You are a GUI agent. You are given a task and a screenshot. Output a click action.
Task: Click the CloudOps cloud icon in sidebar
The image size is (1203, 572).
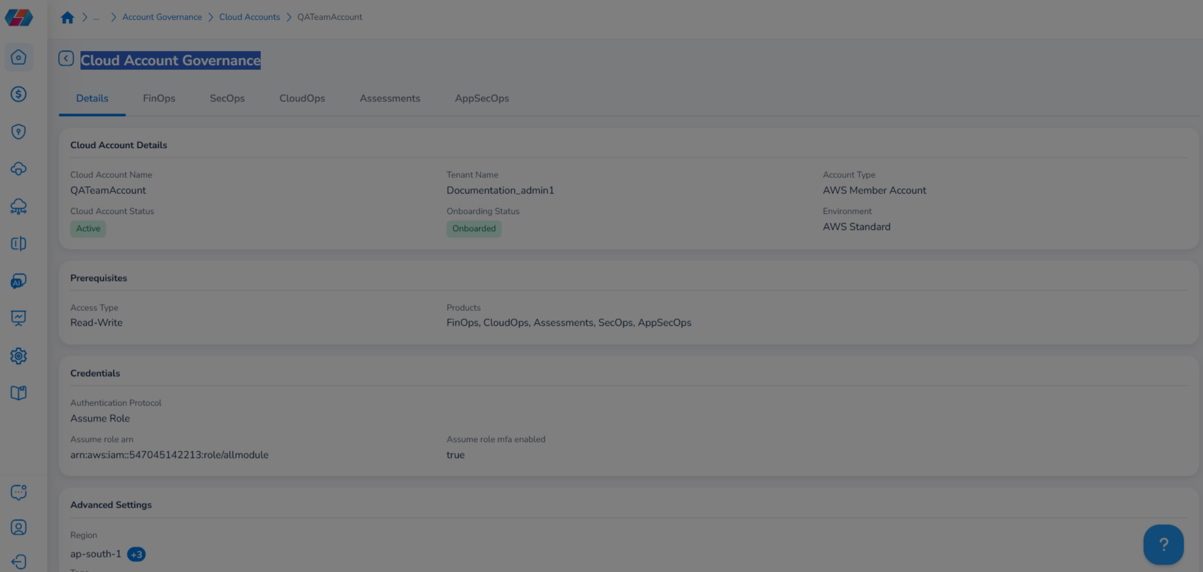tap(19, 169)
